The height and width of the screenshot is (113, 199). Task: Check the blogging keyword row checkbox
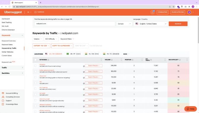point(35,65)
